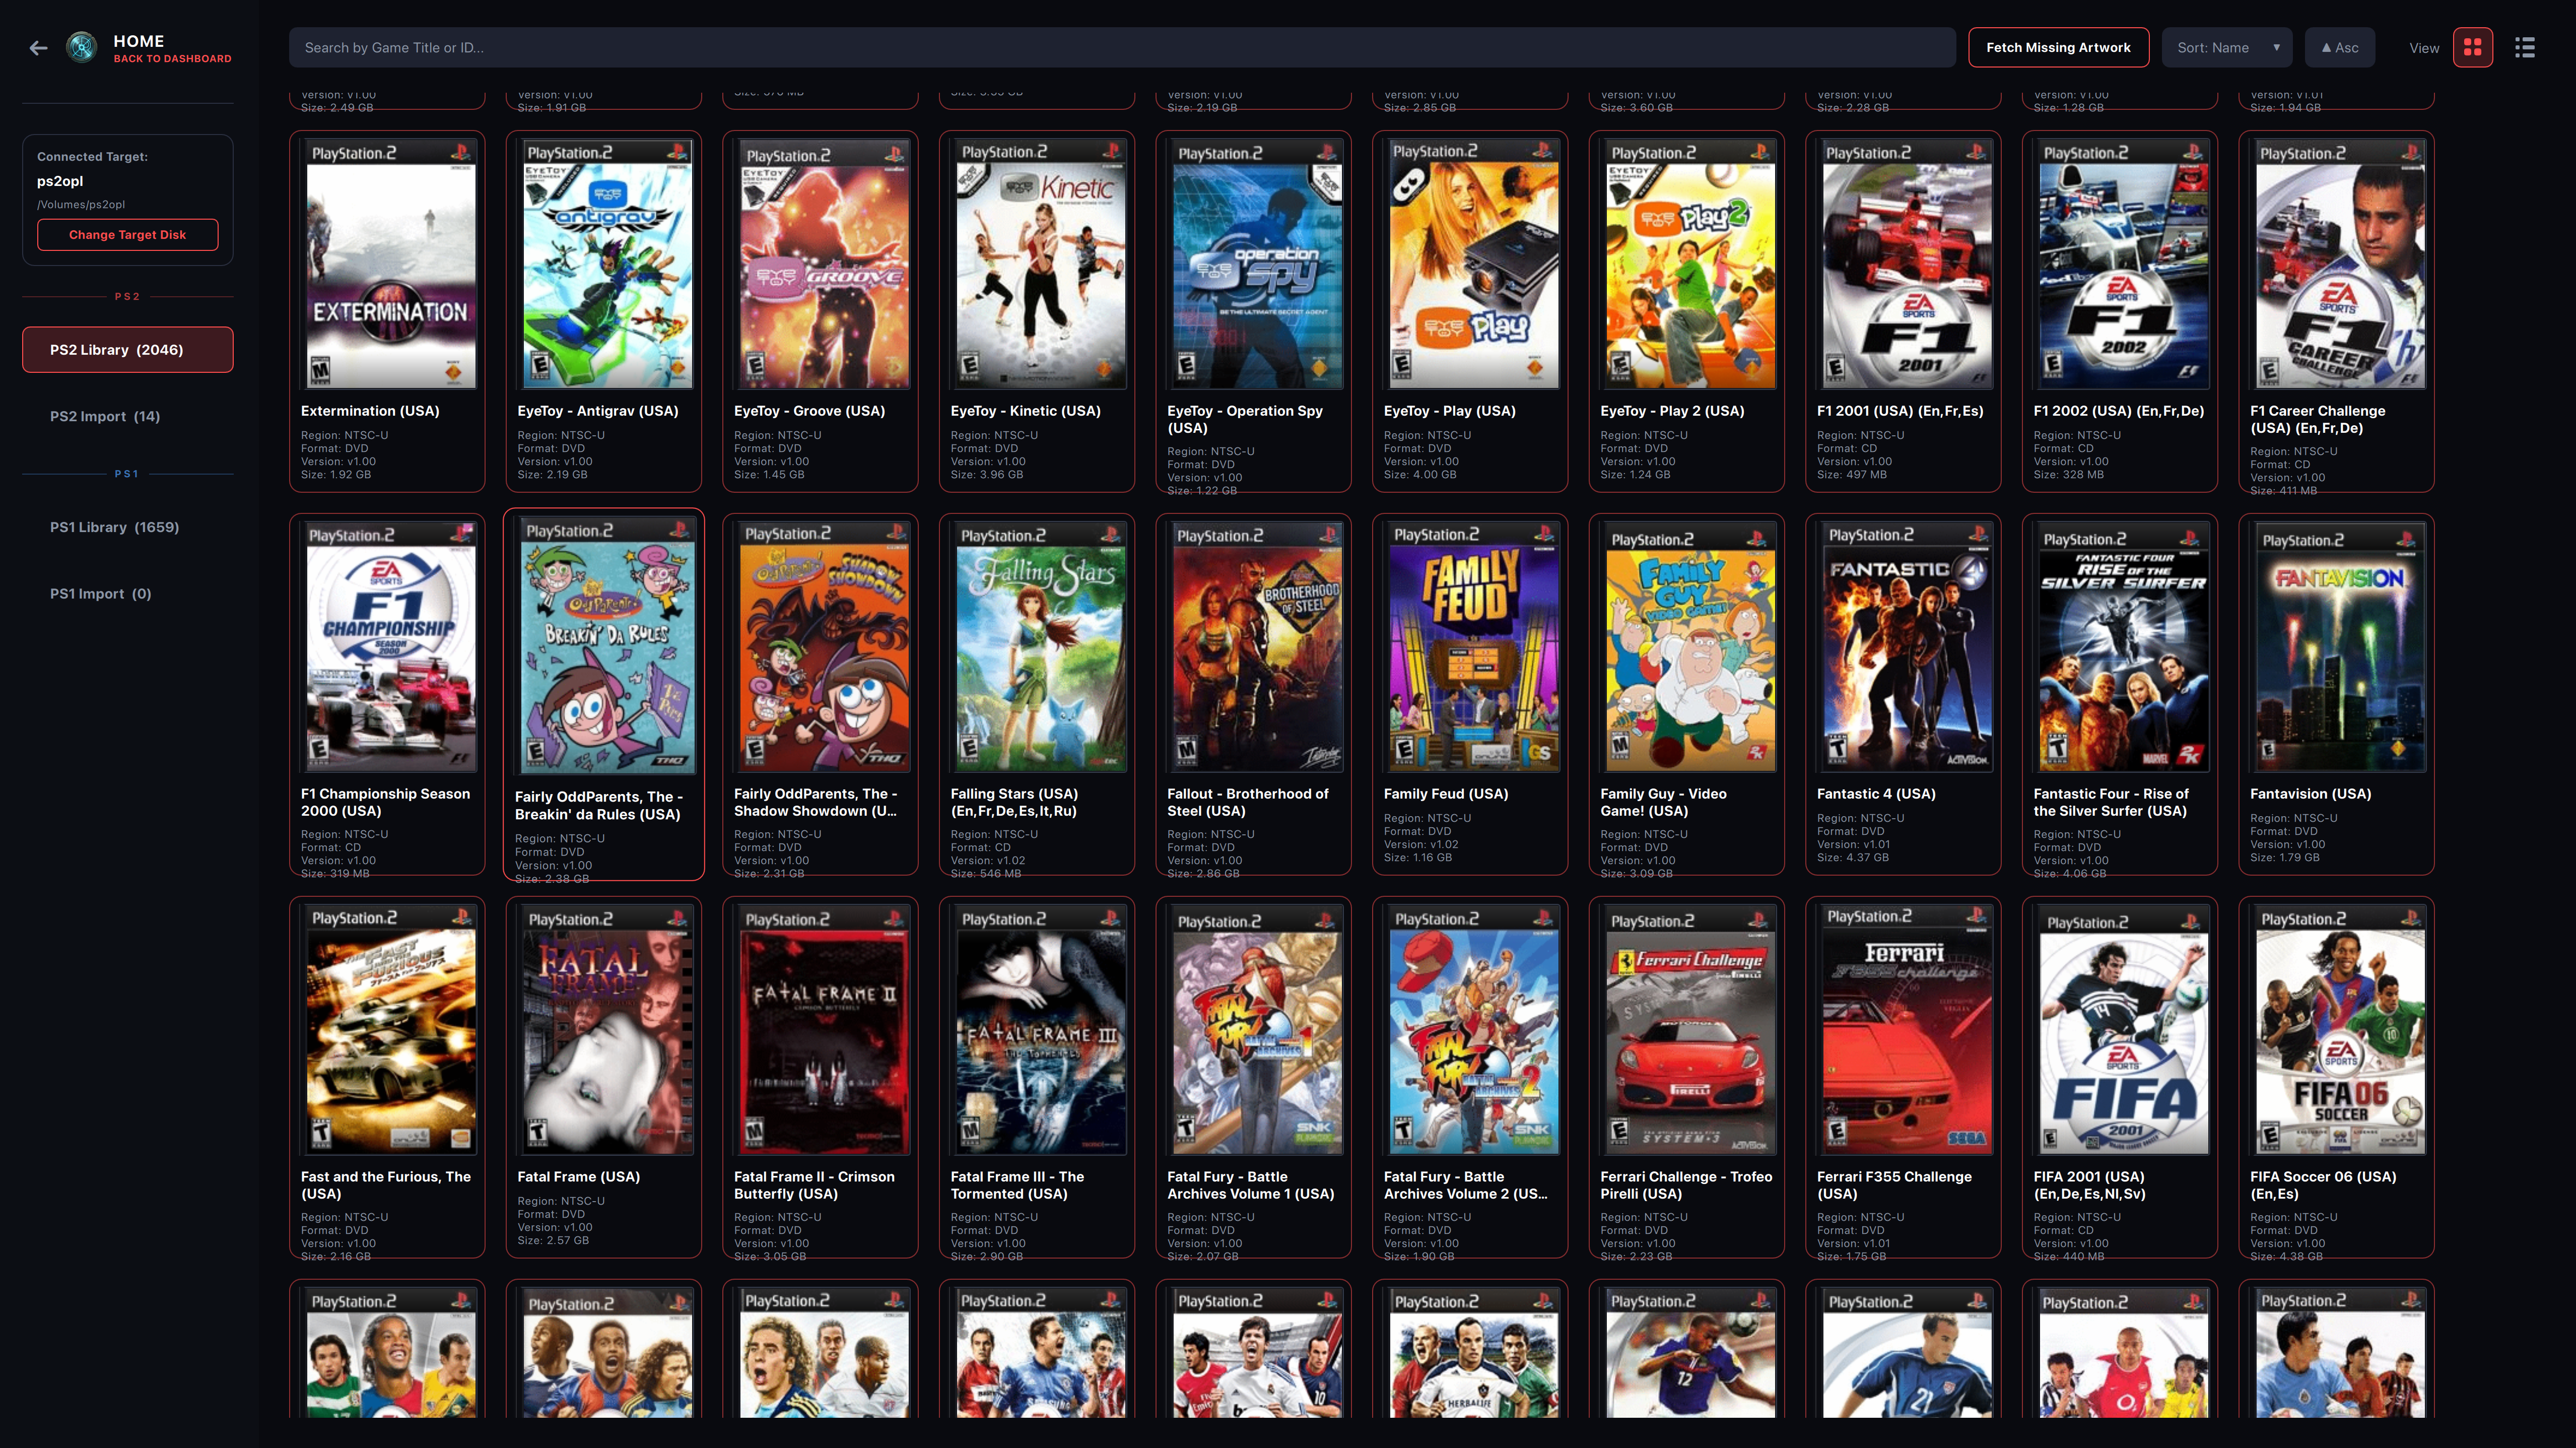The width and height of the screenshot is (2576, 1448).
Task: Select EyeToy - Antigrav cover thumbnail
Action: (x=606, y=264)
